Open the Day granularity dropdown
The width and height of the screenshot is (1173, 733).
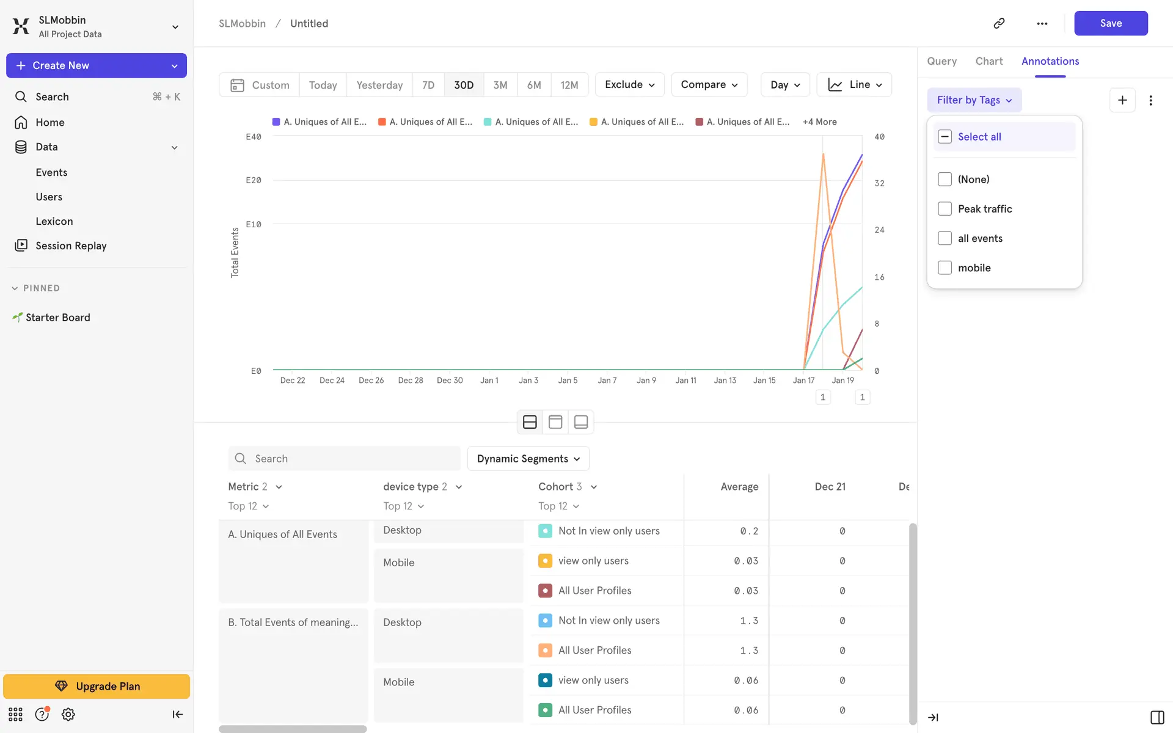pos(785,85)
